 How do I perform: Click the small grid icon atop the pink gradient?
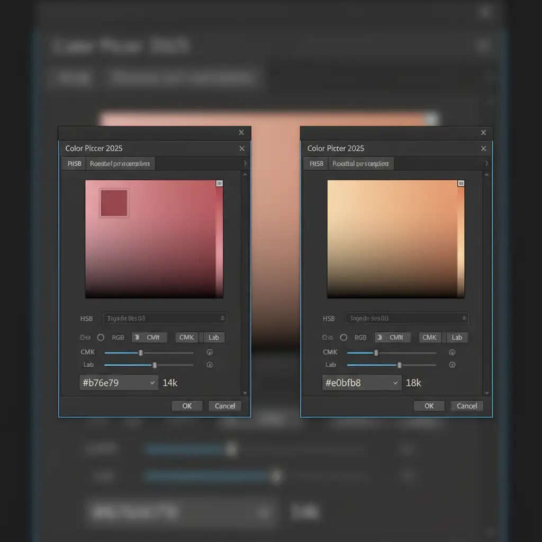coord(220,183)
